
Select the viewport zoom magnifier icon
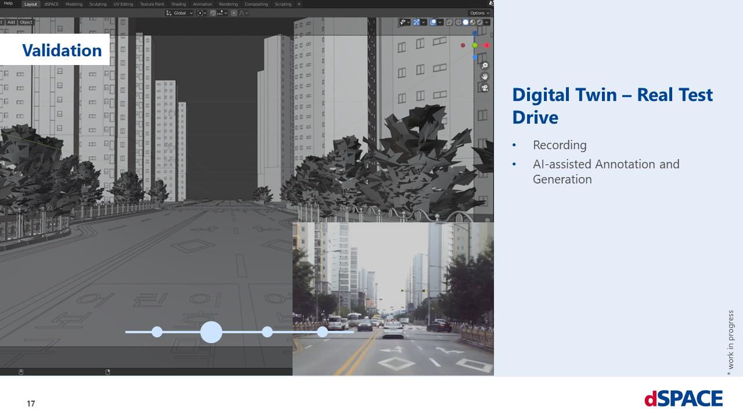(x=485, y=65)
